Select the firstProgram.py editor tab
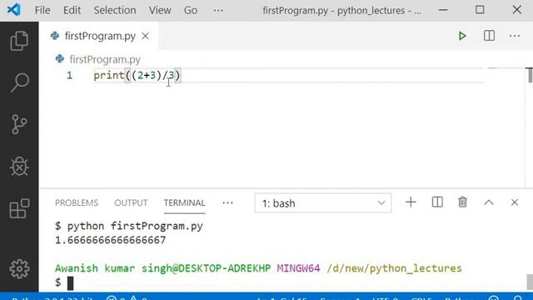This screenshot has height=300, width=533. point(98,36)
